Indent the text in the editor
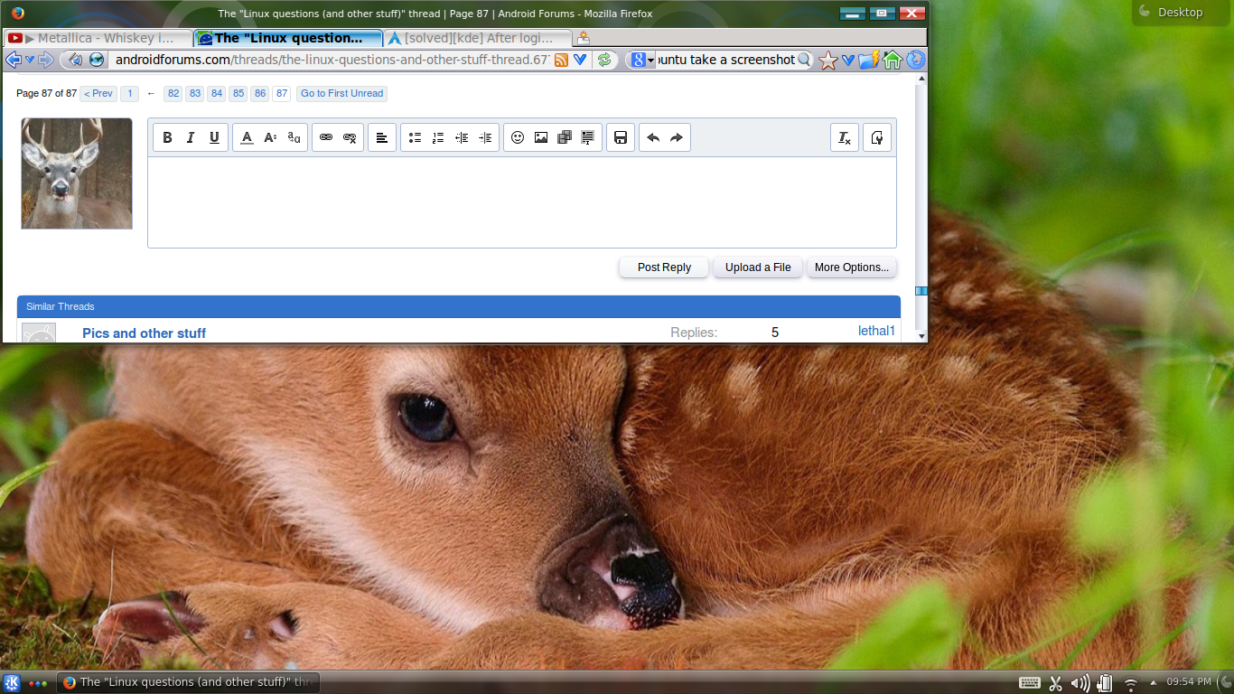This screenshot has width=1234, height=694. pyautogui.click(x=485, y=137)
